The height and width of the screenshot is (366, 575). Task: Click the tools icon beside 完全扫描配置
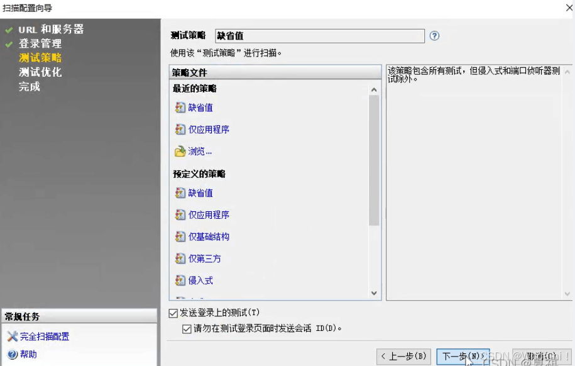pos(13,336)
